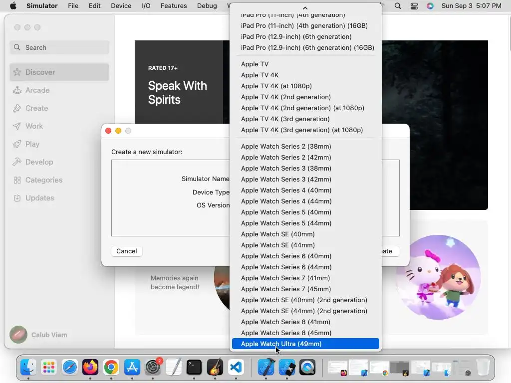Select iPad Pro (12.9-inch) (6th generation) without 16GB

[x=305, y=36]
